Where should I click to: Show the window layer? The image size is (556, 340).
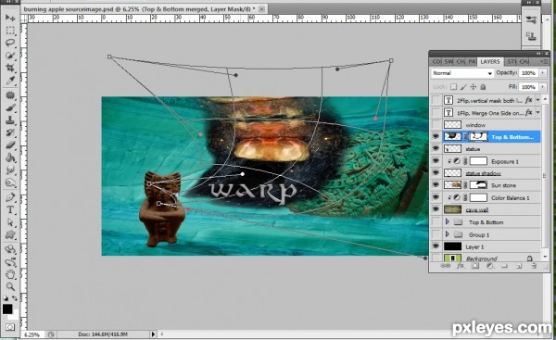click(436, 124)
